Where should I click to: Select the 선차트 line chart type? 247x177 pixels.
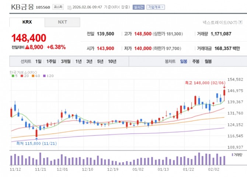click(x=26, y=62)
